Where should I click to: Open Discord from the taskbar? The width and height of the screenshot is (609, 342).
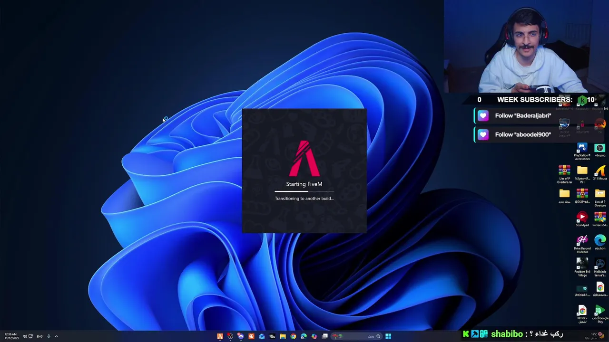point(241,336)
